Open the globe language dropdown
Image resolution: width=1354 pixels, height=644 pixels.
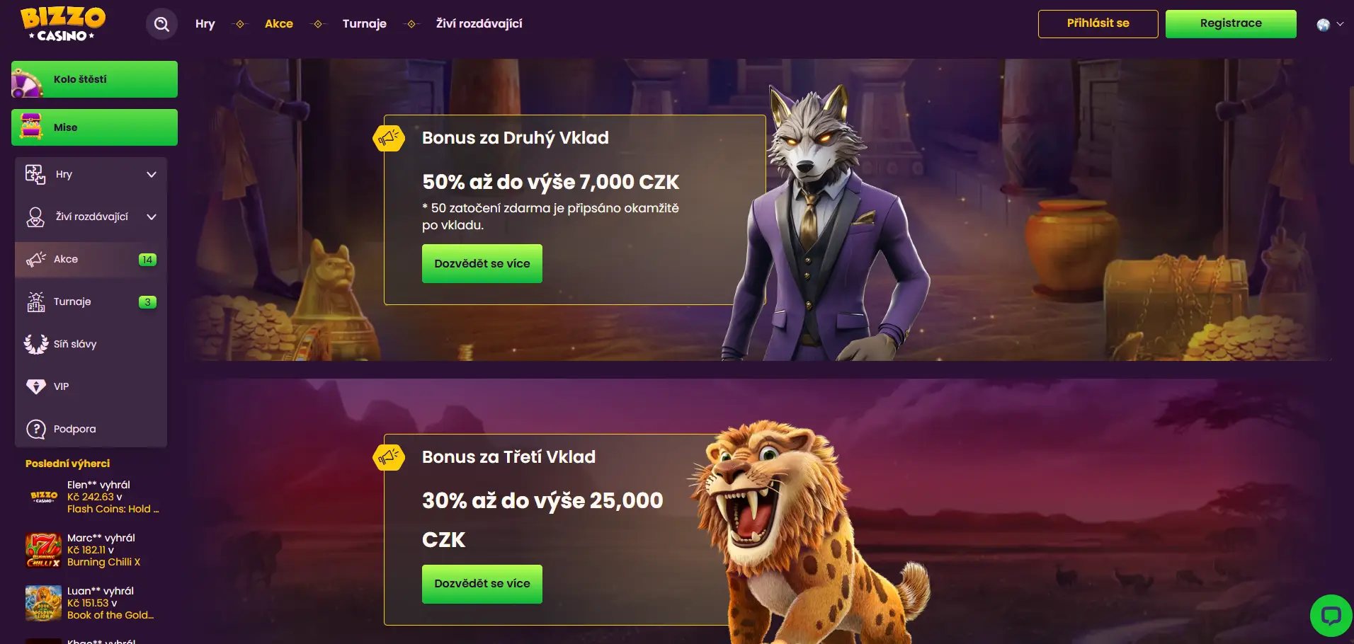(1330, 24)
